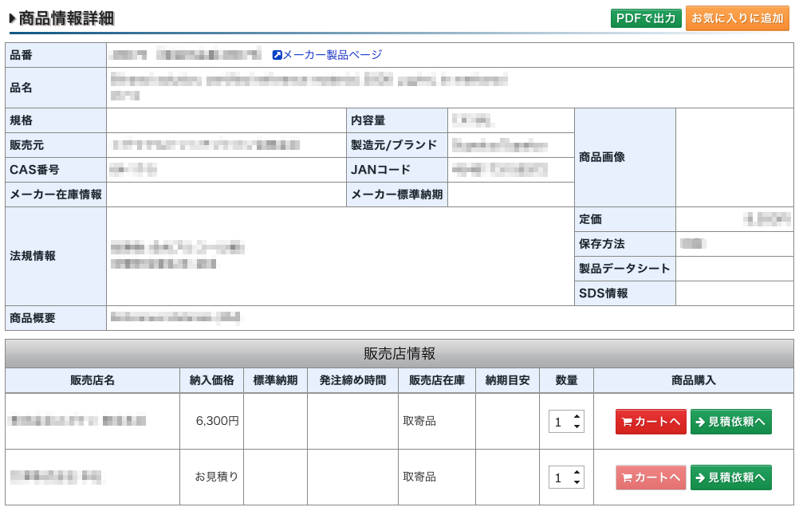Click the 定価 label cell
Viewport: 799px width, 511px height.
(x=624, y=219)
